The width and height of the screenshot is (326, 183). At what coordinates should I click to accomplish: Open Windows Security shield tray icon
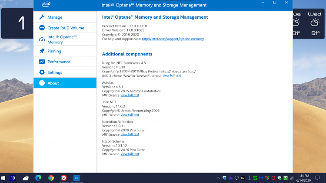279,178
